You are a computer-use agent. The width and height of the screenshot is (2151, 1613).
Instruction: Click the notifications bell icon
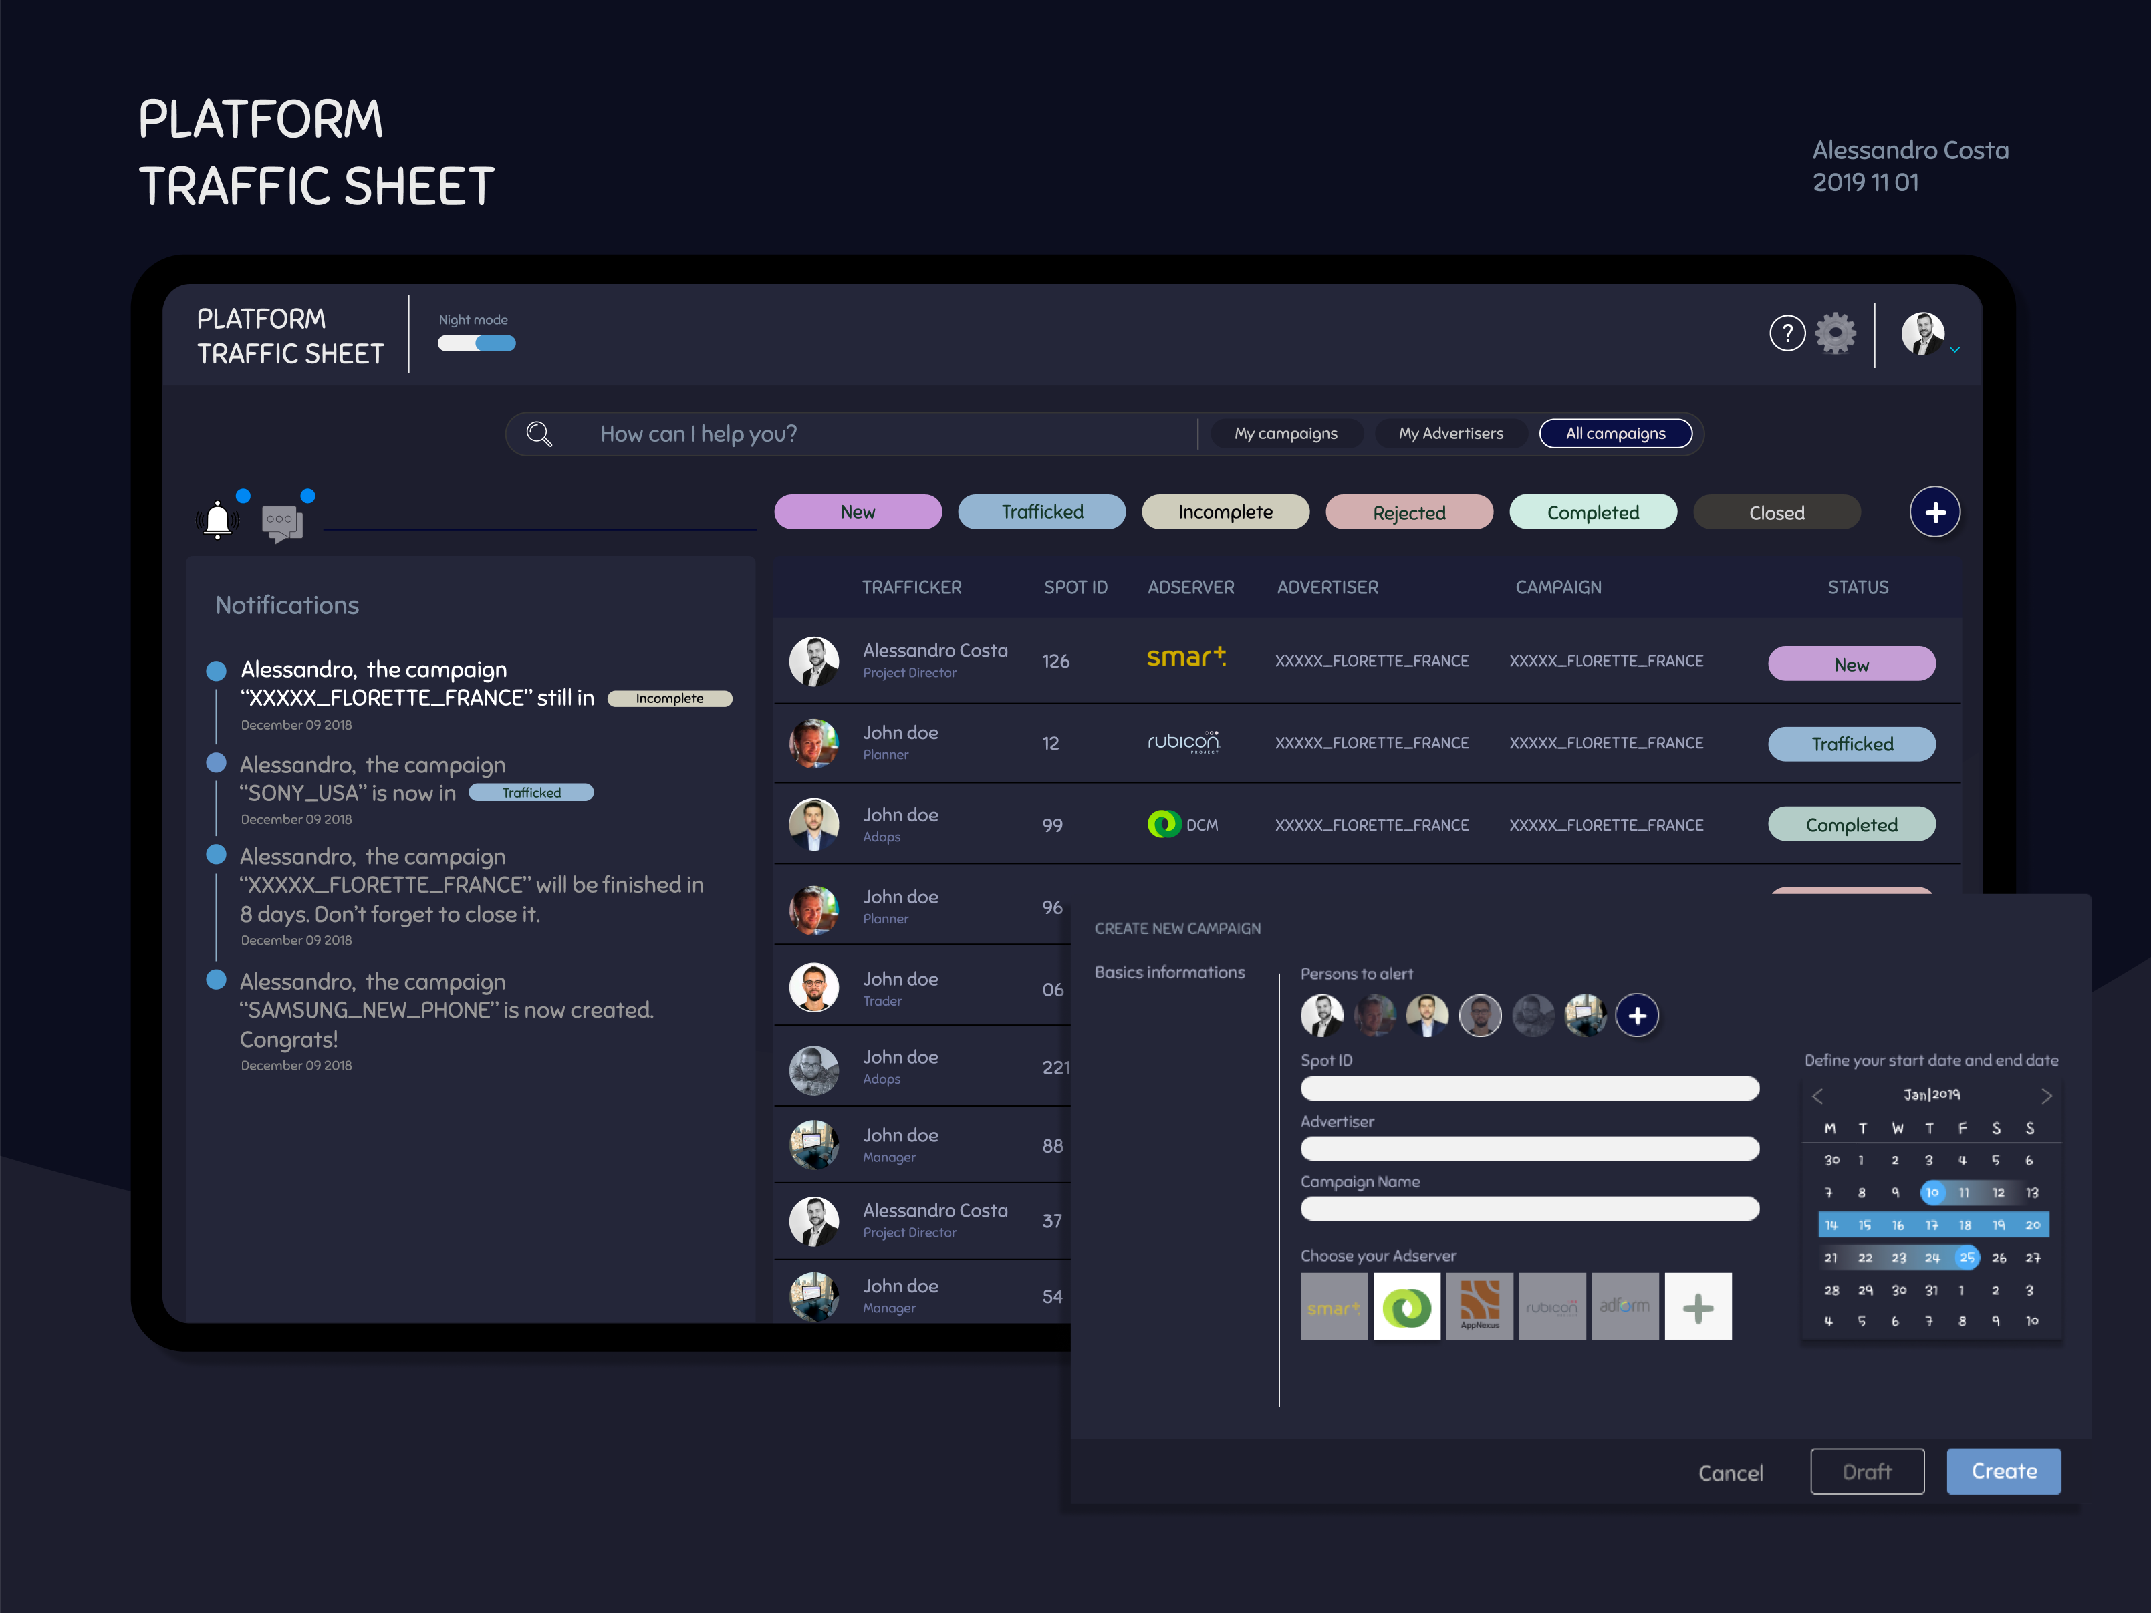point(218,520)
